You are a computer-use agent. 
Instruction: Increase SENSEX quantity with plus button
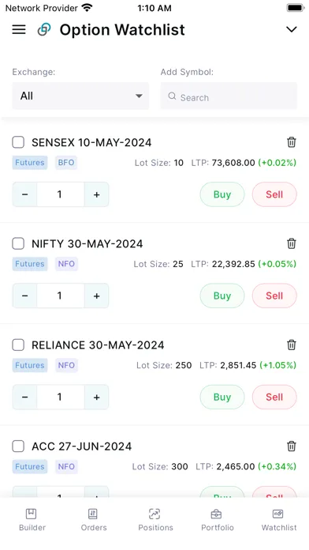click(x=97, y=194)
